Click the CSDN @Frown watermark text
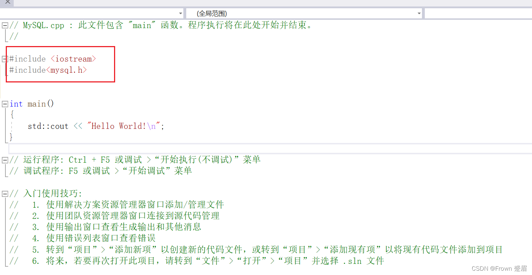 500,268
